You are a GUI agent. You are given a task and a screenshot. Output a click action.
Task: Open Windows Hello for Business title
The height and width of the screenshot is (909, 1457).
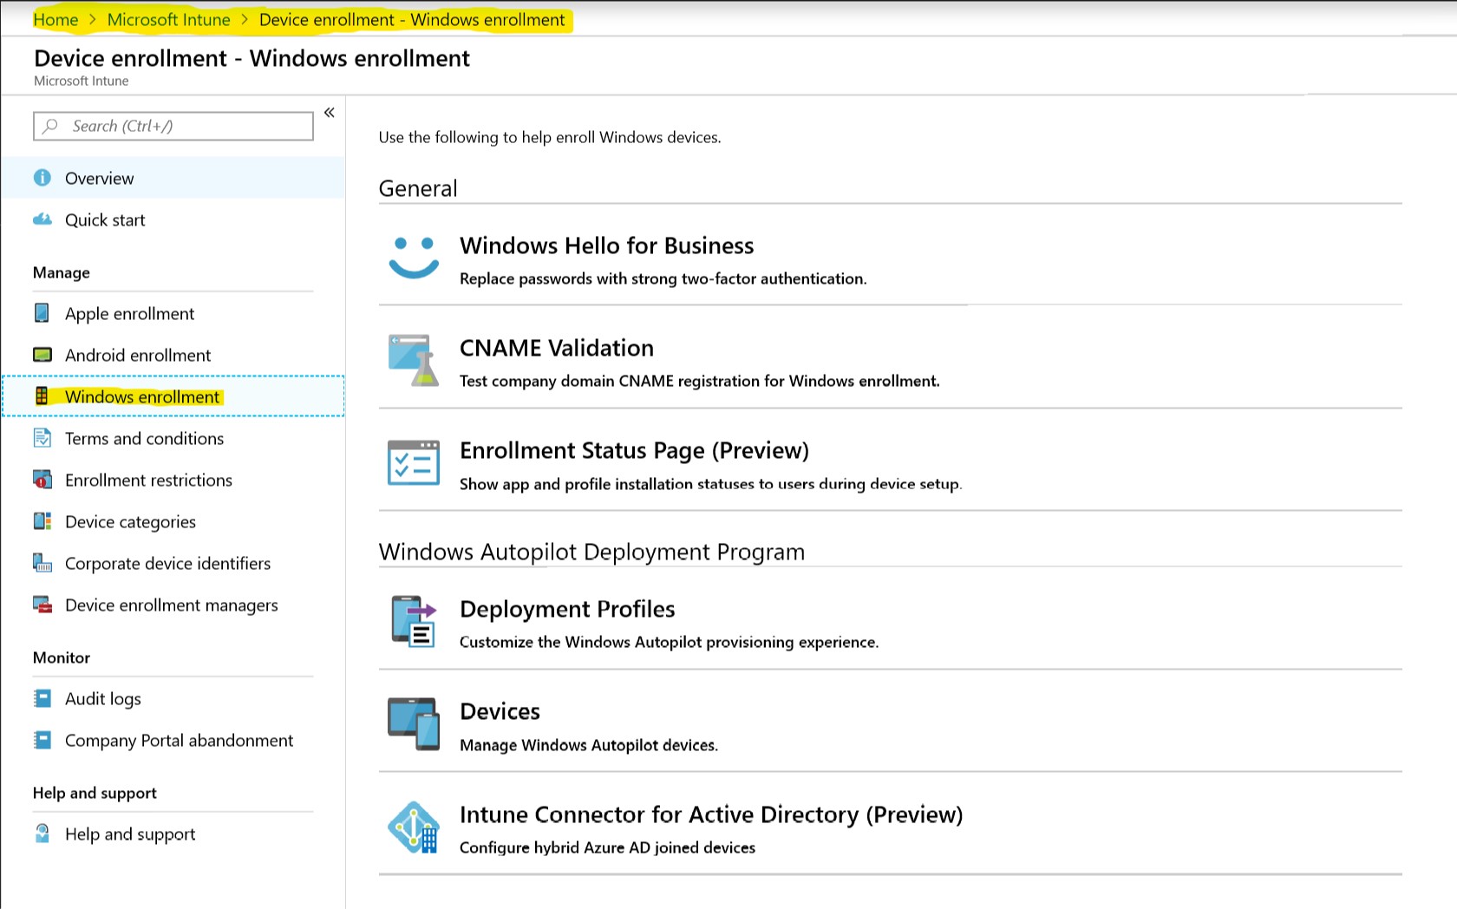606,245
